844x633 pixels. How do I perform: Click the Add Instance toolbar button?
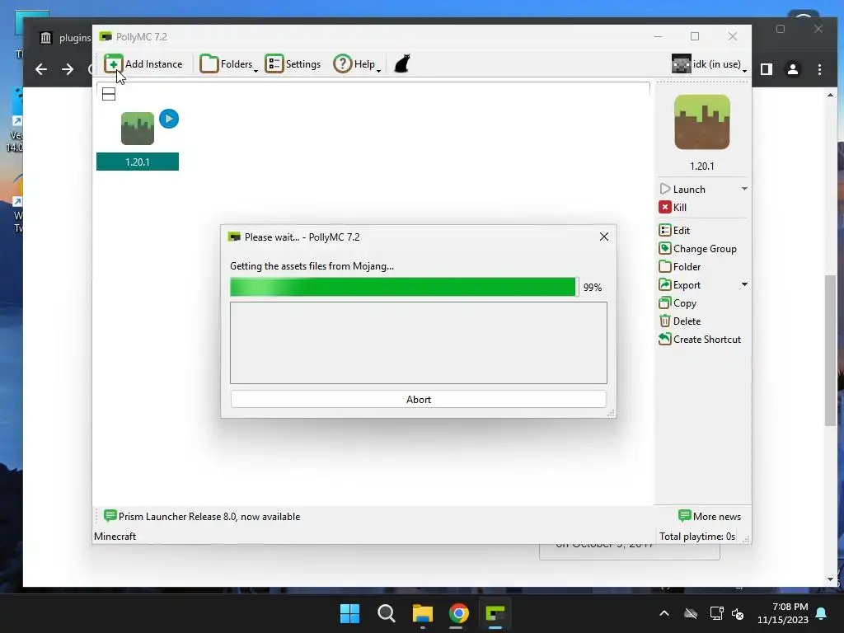[x=143, y=64]
